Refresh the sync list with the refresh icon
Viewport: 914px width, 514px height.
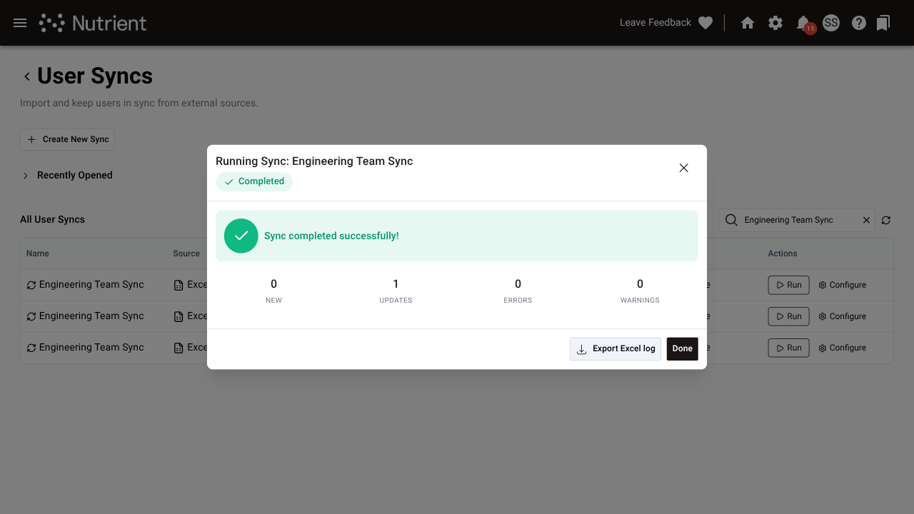pyautogui.click(x=885, y=220)
